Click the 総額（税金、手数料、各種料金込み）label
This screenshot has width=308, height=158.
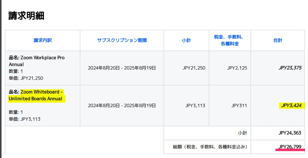tap(210, 147)
